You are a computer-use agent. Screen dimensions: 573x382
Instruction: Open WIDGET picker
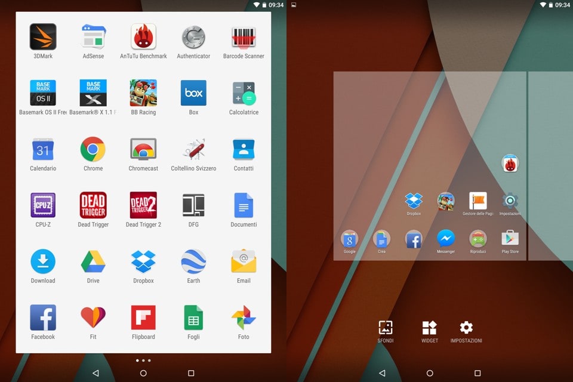tap(429, 331)
